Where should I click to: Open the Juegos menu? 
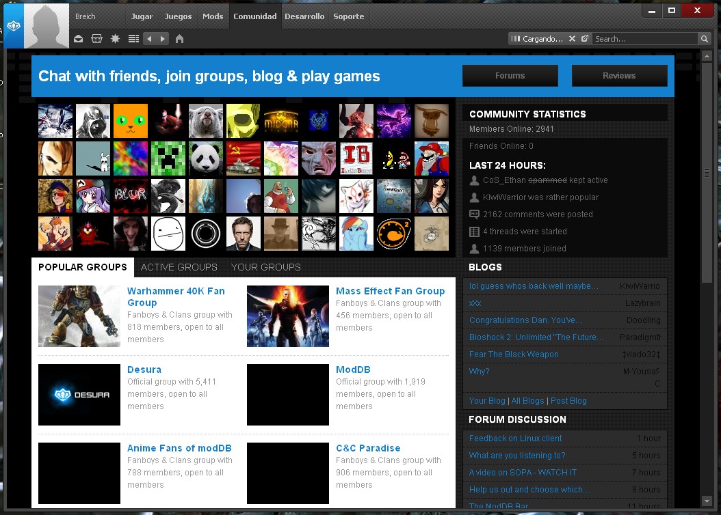[x=178, y=16]
